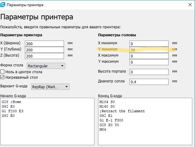
Task: Click inside the Конец G-кода text area
Action: (x=145, y=121)
